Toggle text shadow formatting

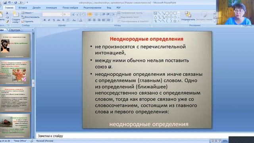(x=63, y=20)
